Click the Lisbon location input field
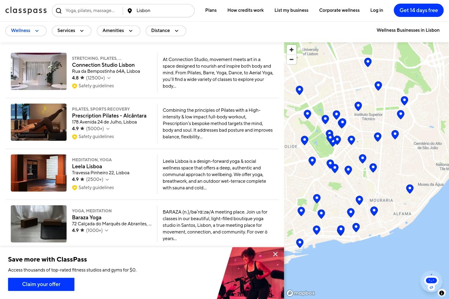449x299 pixels. [x=163, y=11]
